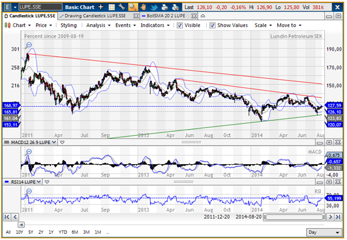Click the wrench settings icon in title bar
Image resolution: width=347 pixels, height=240 pixels.
coord(121,7)
